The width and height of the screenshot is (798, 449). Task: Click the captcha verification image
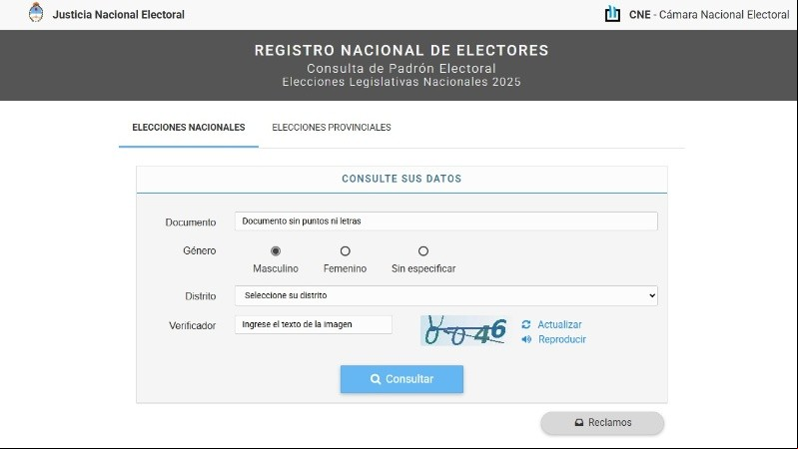coord(464,330)
